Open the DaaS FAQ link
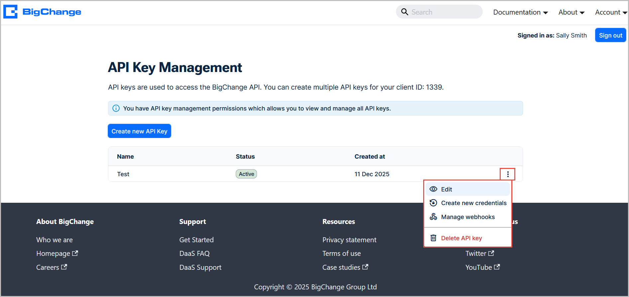Screen dimensions: 629x297 (194, 253)
